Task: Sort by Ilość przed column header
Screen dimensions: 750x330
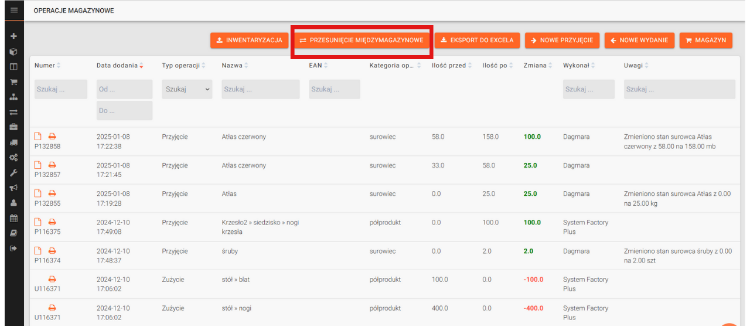Action: 452,66
